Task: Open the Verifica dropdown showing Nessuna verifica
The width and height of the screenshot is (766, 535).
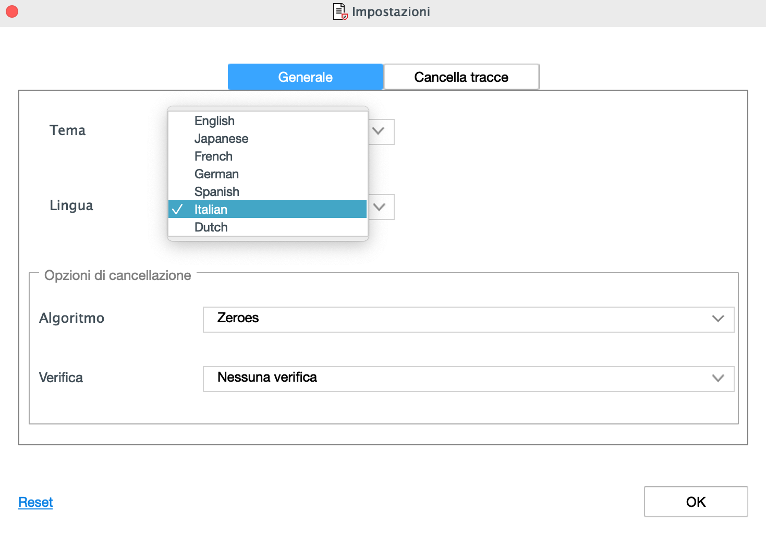Action: tap(468, 379)
